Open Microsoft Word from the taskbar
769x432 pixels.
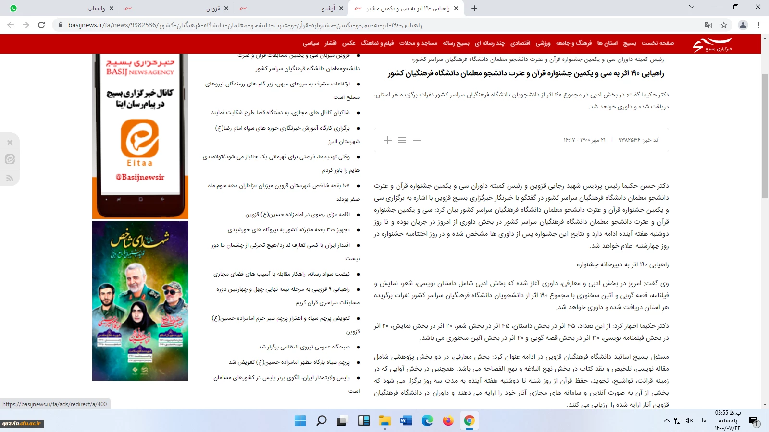[406, 421]
